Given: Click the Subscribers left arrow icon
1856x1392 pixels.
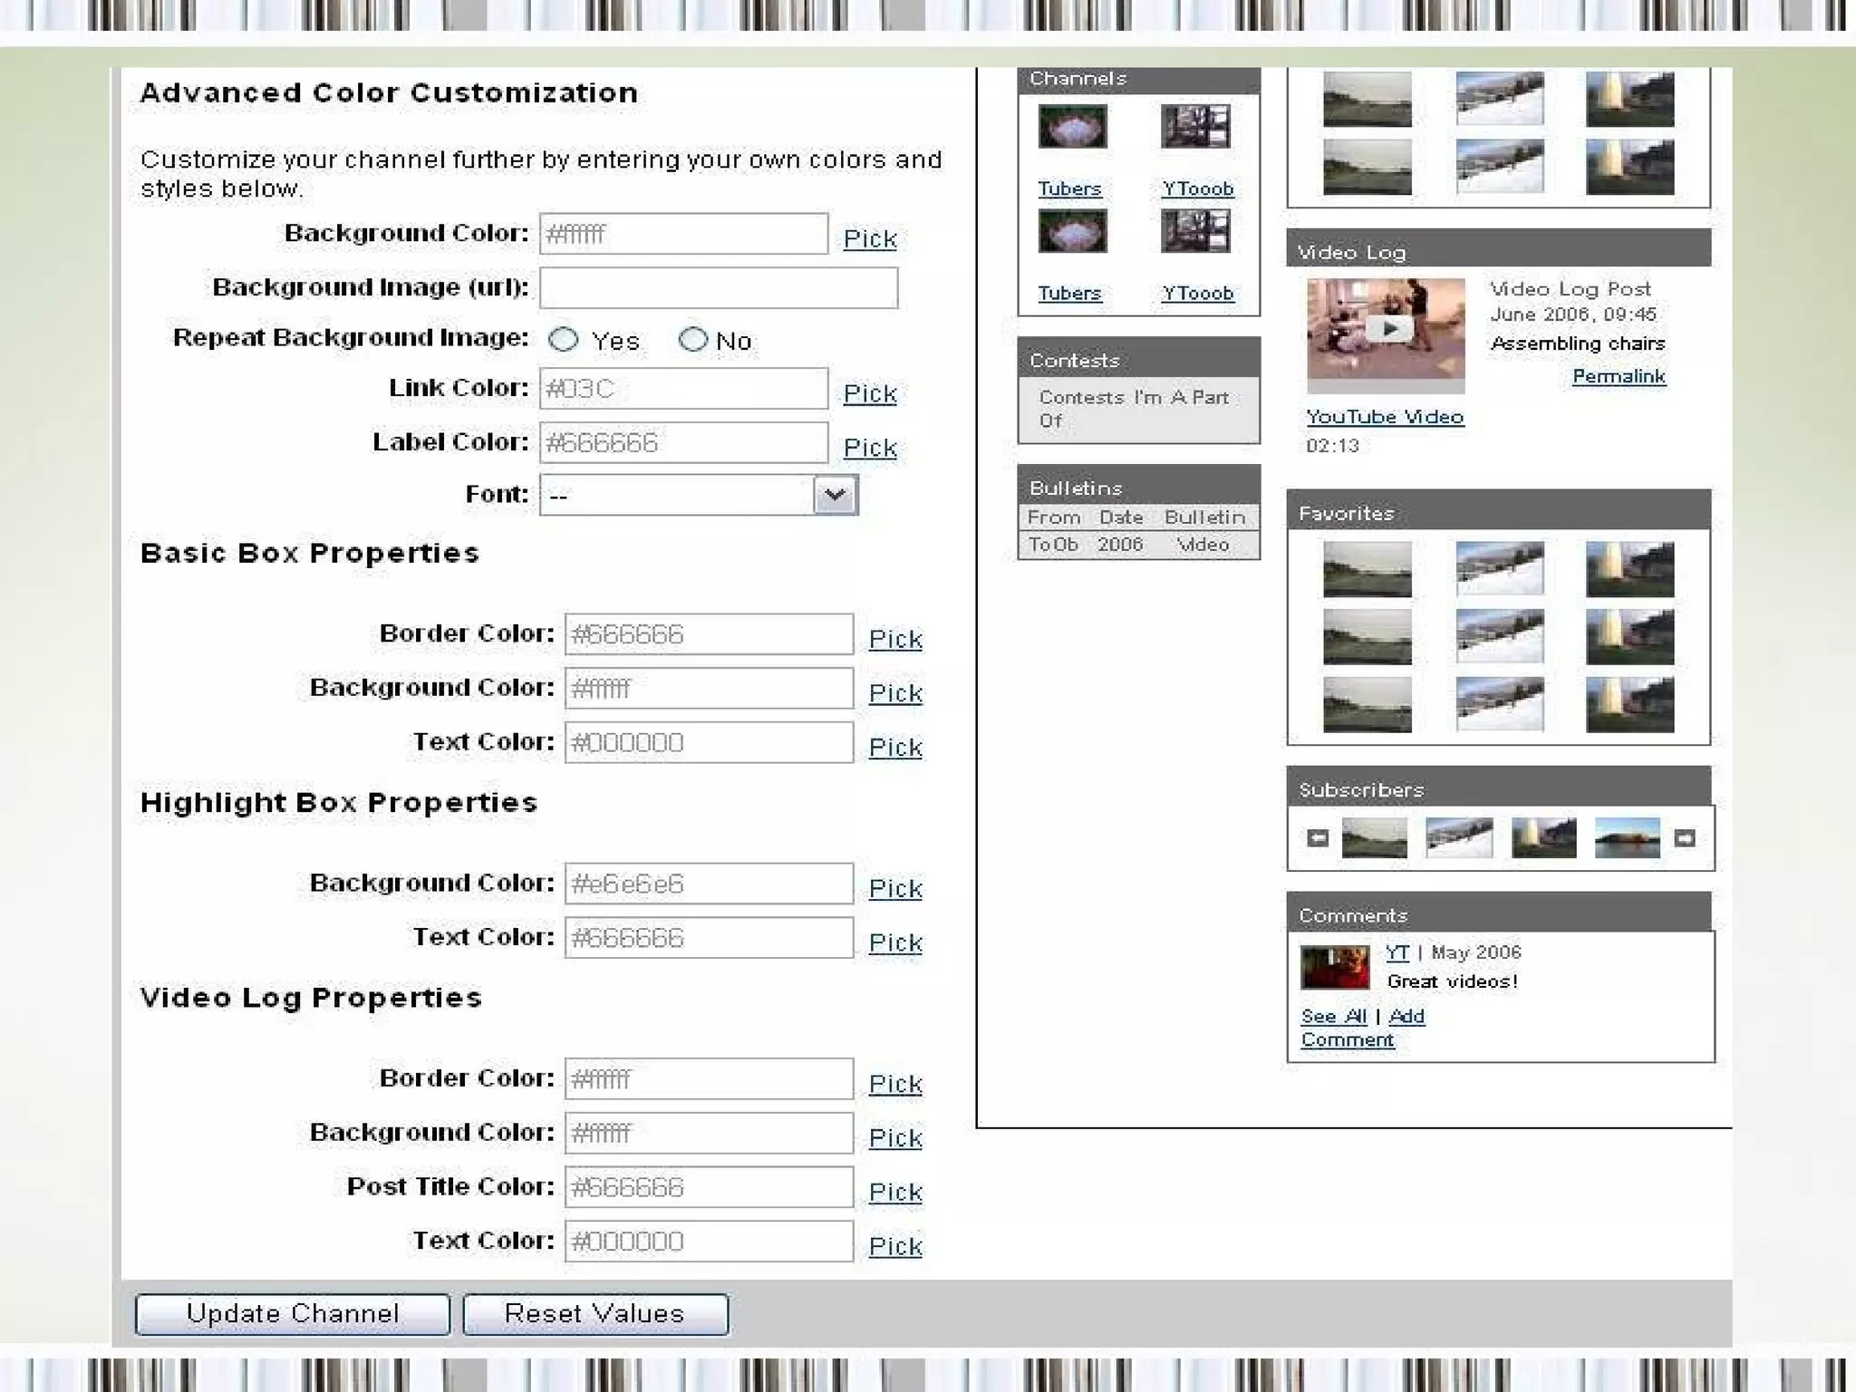Looking at the screenshot, I should (1318, 838).
